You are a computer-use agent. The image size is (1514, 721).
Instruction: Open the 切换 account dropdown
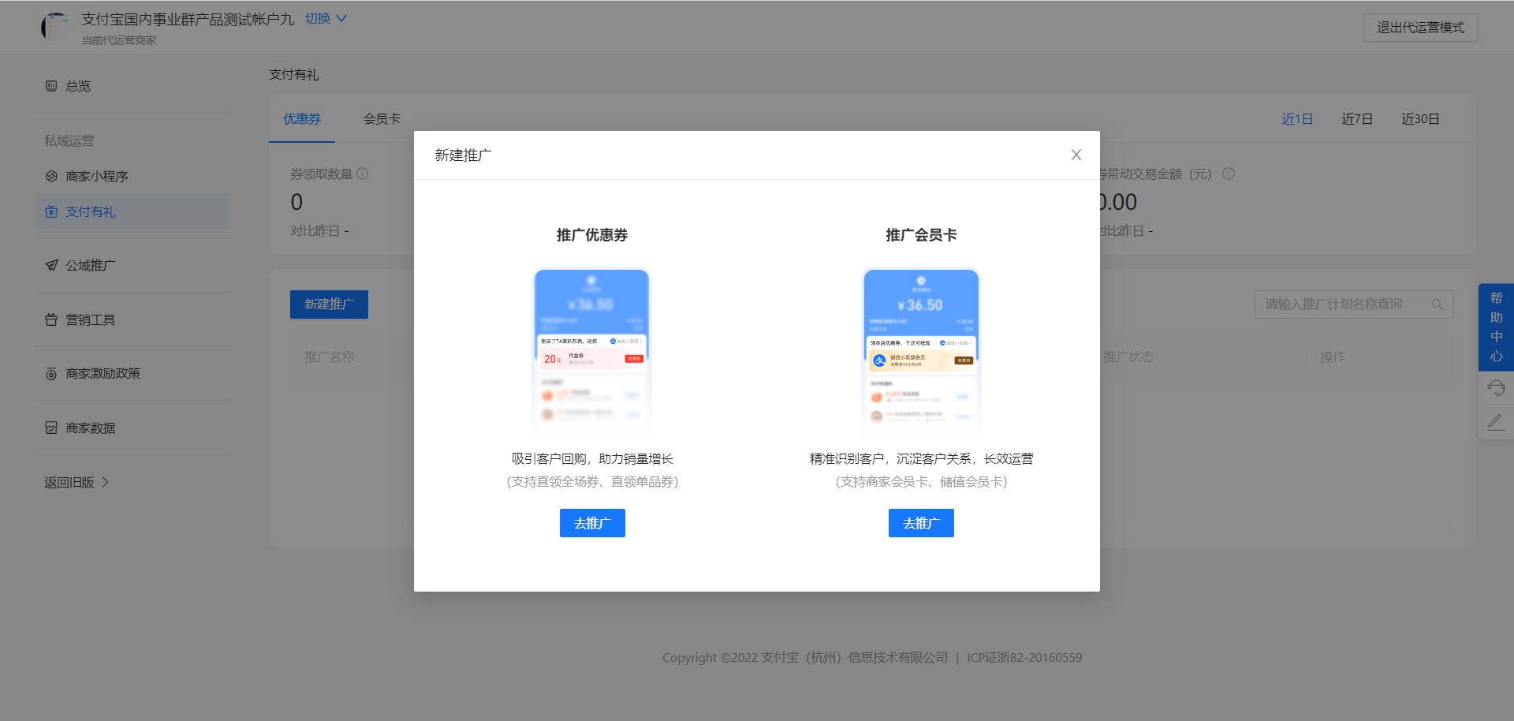tap(326, 18)
